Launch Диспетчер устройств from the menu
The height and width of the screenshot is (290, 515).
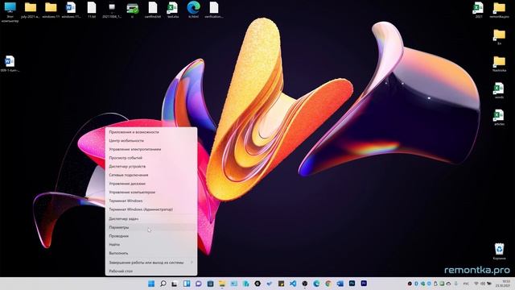151,167
